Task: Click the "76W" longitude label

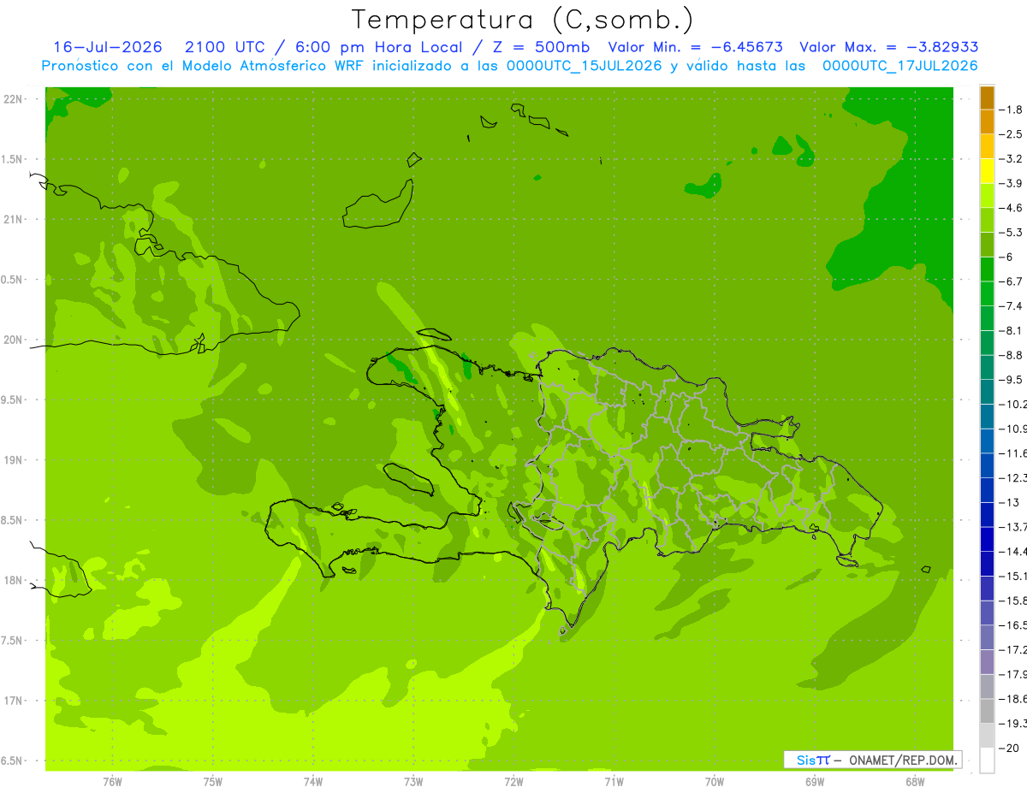Action: tap(112, 782)
